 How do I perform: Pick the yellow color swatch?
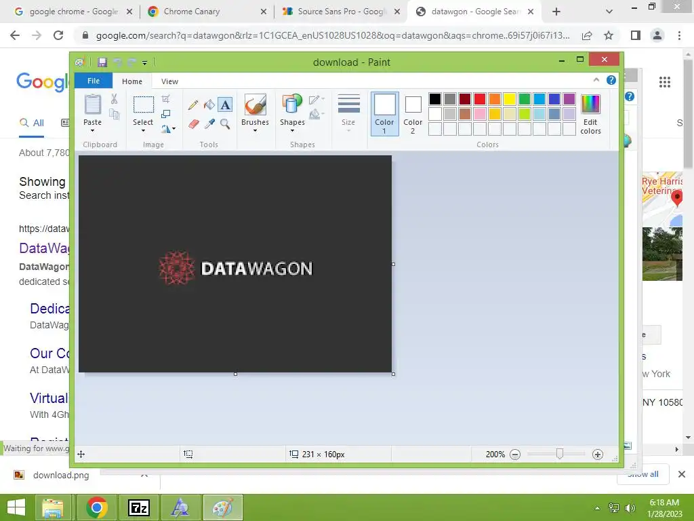tap(510, 99)
